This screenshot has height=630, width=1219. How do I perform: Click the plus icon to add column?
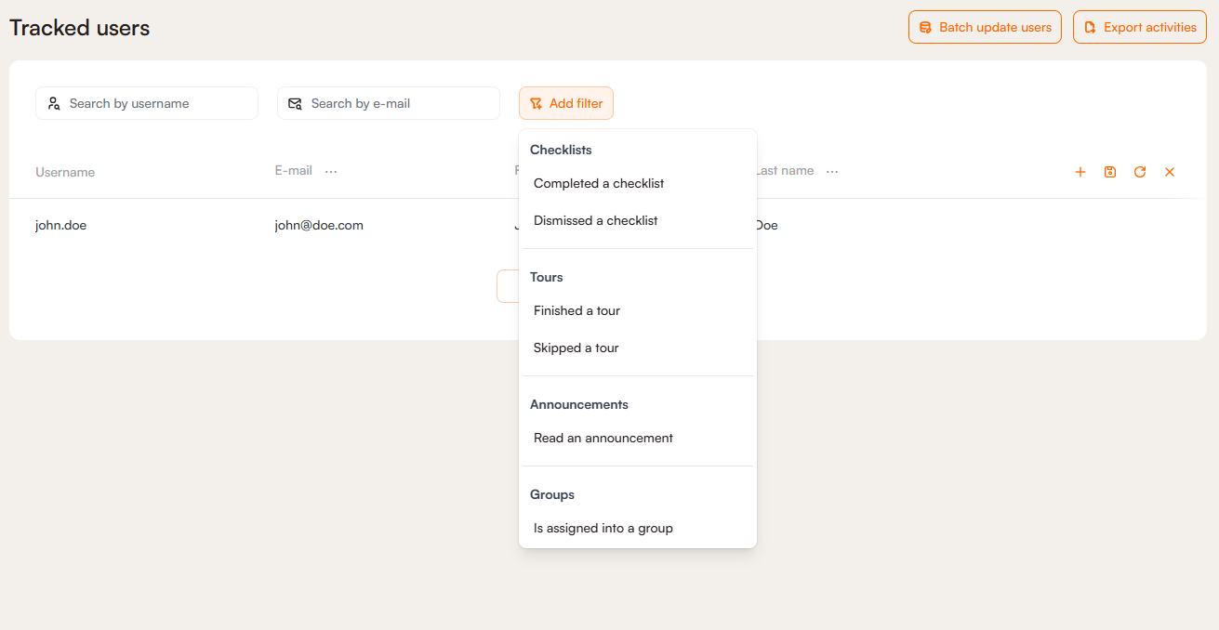point(1080,172)
